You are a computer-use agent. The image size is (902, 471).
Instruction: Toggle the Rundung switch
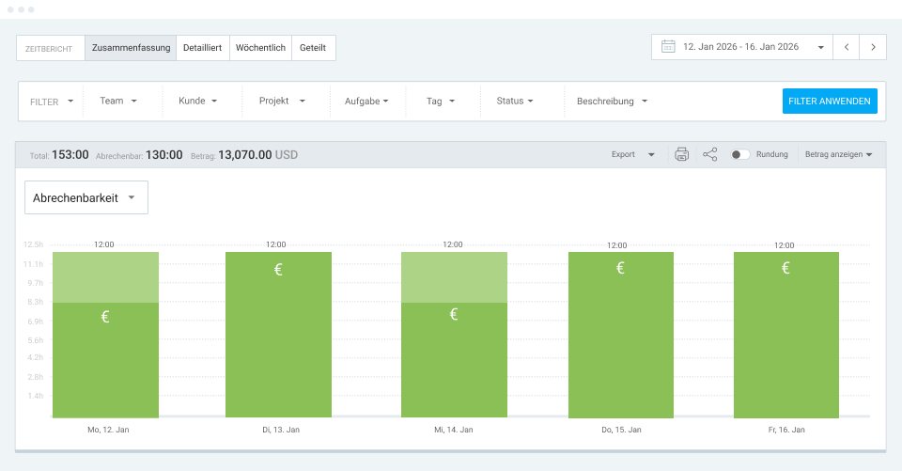click(740, 154)
